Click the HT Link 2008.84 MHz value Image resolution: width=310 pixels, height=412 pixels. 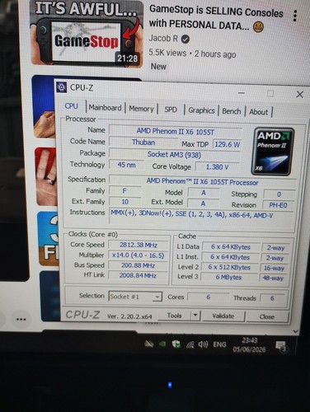pyautogui.click(x=138, y=275)
